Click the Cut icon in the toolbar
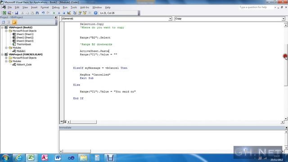 pos(22,13)
